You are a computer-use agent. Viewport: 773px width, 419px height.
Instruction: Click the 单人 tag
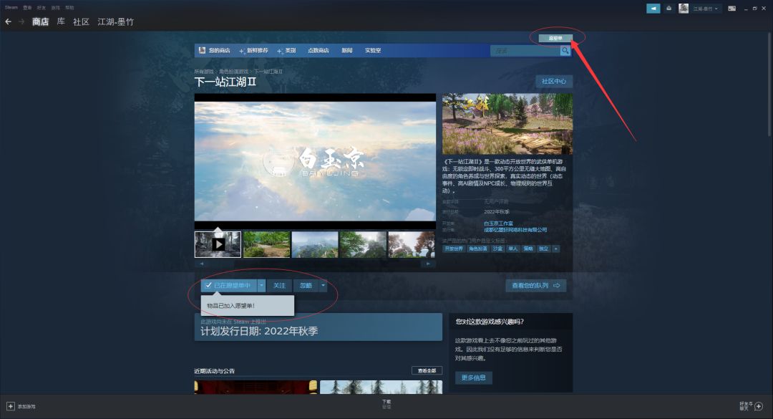tap(512, 249)
